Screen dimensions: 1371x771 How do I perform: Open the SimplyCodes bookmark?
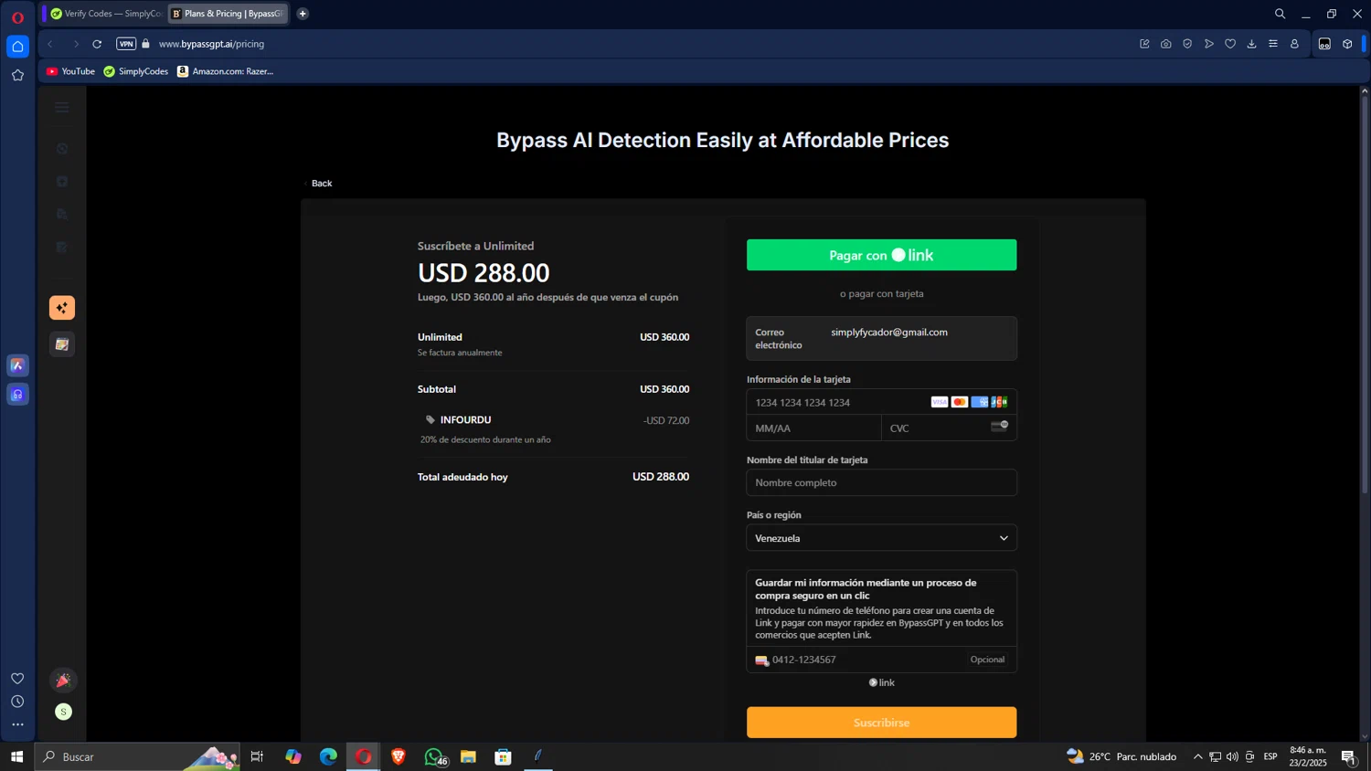point(136,71)
